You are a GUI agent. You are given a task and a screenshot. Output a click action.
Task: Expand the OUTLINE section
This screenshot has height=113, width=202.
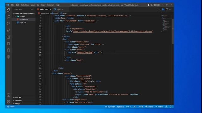pyautogui.click(x=24, y=98)
